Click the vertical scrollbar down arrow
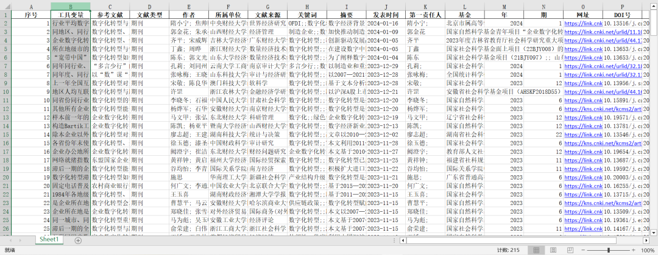658x255 pixels. click(654, 232)
